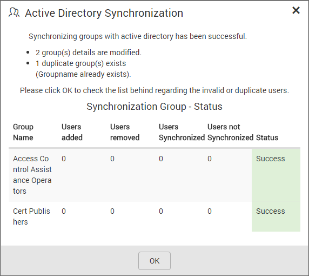Click Success status for Cert Publishers row
The image size is (309, 276).
coord(270,211)
